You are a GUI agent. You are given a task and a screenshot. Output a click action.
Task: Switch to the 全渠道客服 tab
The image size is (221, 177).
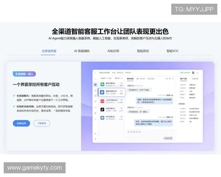pyautogui.click(x=49, y=51)
